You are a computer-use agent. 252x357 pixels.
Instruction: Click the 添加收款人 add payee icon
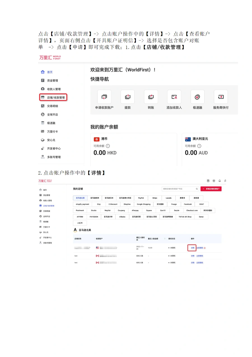(x=174, y=97)
